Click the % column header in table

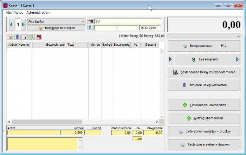coord(136,45)
